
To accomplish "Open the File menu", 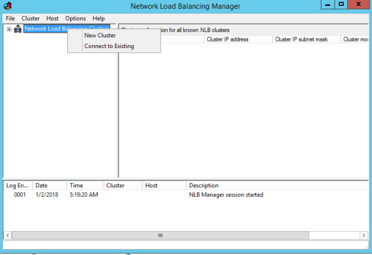I will pos(10,18).
